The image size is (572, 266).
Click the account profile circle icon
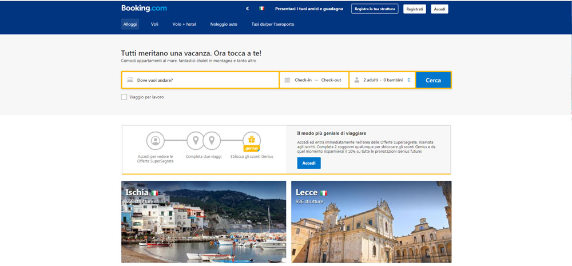pyautogui.click(x=155, y=140)
